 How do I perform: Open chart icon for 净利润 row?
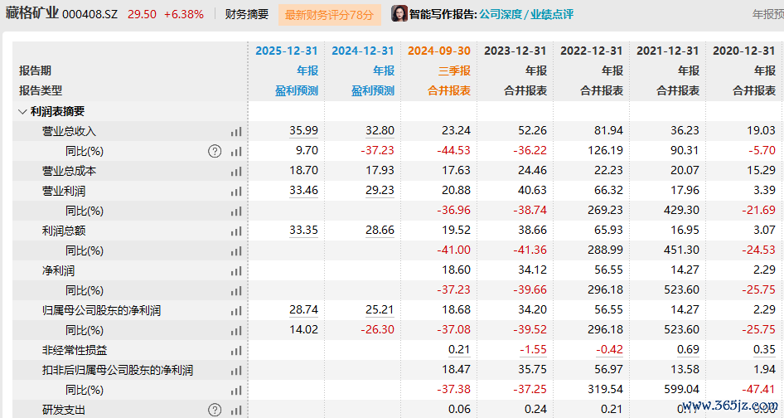coord(236,271)
